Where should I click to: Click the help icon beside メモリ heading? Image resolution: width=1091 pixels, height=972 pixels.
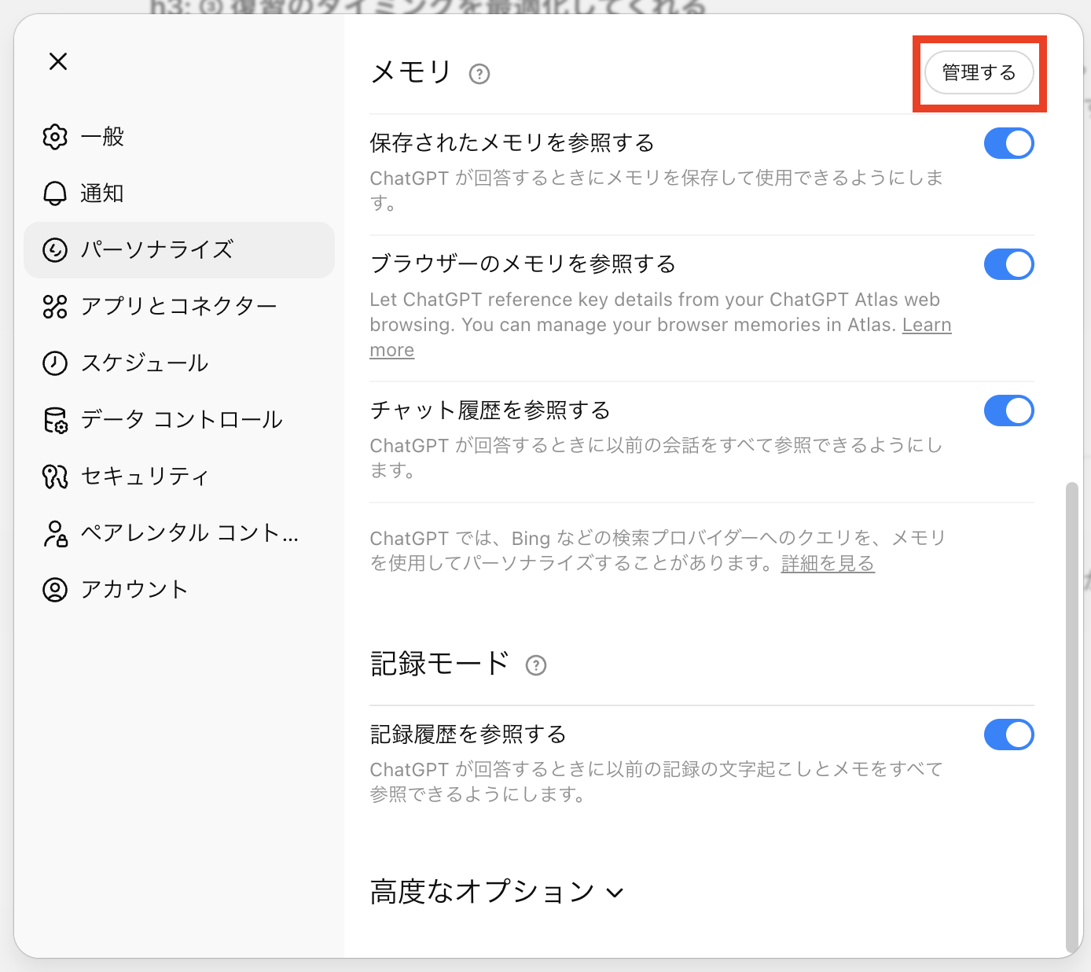pyautogui.click(x=479, y=74)
